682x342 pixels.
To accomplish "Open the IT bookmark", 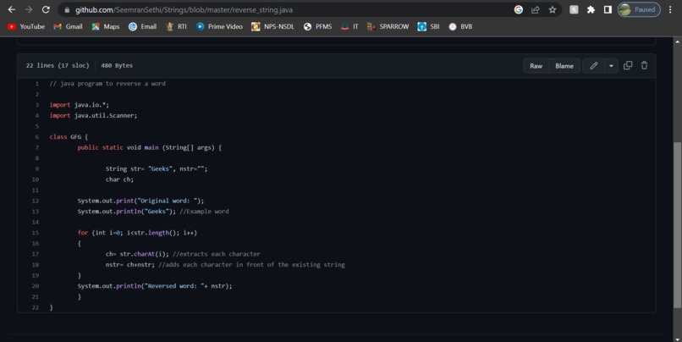I will click(x=349, y=26).
